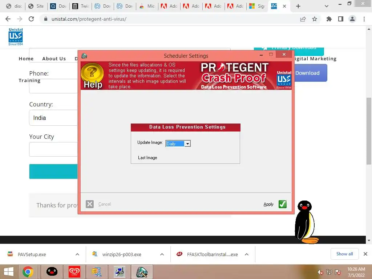This screenshot has width=372, height=279.
Task: Click the Action Center flag tray icon
Action: pos(338,272)
